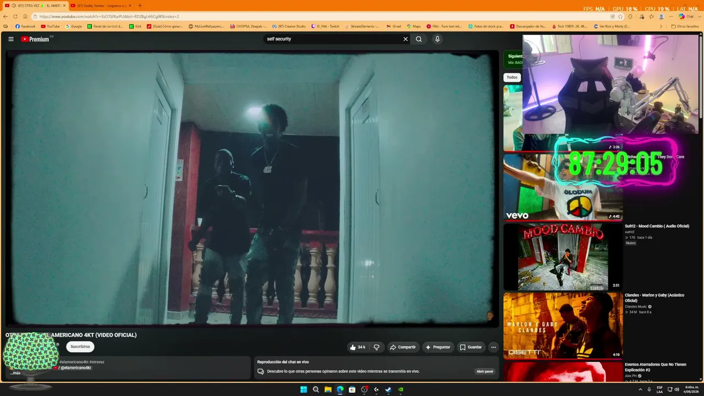This screenshot has height=396, width=704.
Task: Open Microsoft Store from the taskbar
Action: tap(352, 389)
